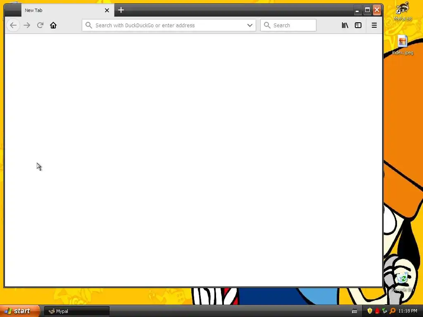The width and height of the screenshot is (423, 317).
Task: Toggle the sidebar panel icon
Action: (358, 25)
